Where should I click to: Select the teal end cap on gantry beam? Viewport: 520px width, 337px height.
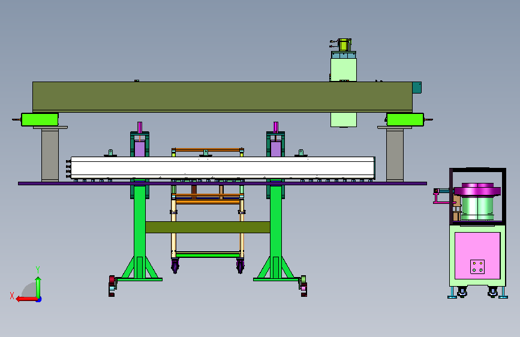click(x=417, y=88)
